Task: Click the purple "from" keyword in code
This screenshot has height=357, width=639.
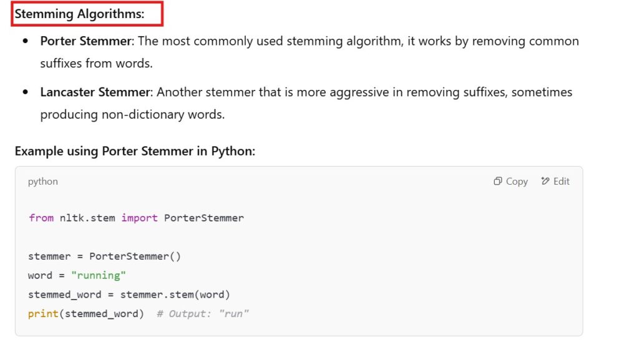Action: tap(41, 218)
